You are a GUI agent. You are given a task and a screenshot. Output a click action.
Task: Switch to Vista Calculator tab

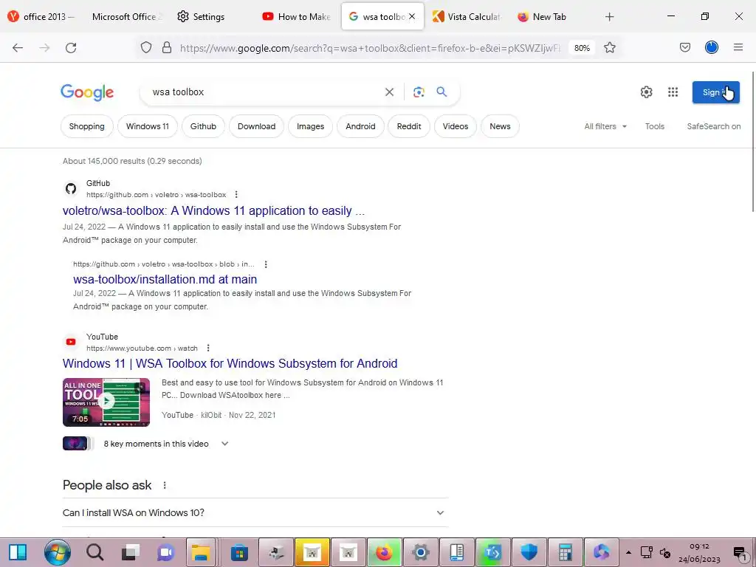pos(467,17)
